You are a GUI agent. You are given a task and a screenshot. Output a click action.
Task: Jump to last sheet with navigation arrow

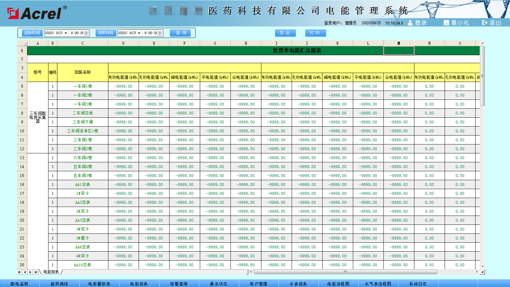(x=36, y=272)
